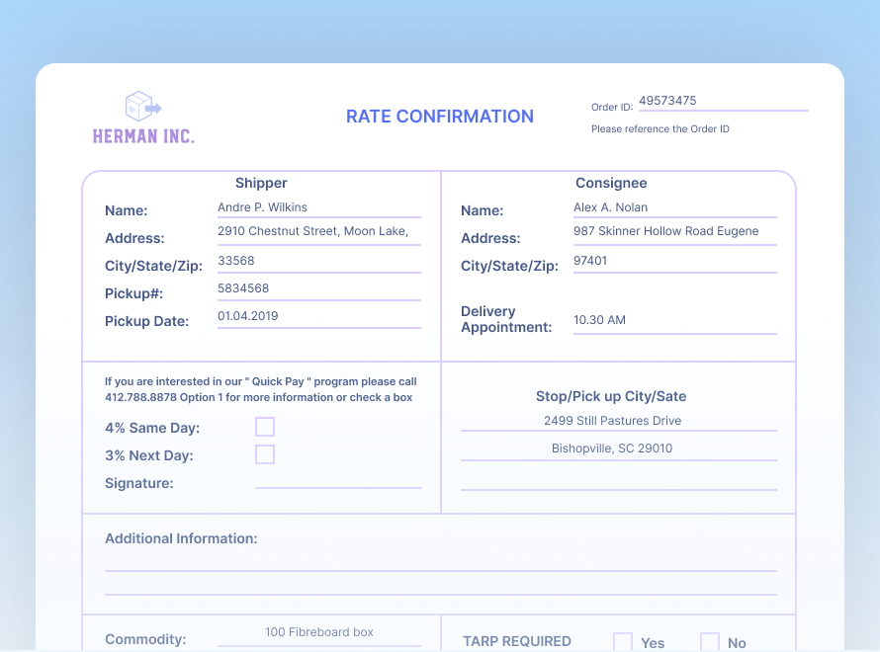Edit the Pickup# field
The width and height of the screenshot is (880, 652).
(x=318, y=288)
